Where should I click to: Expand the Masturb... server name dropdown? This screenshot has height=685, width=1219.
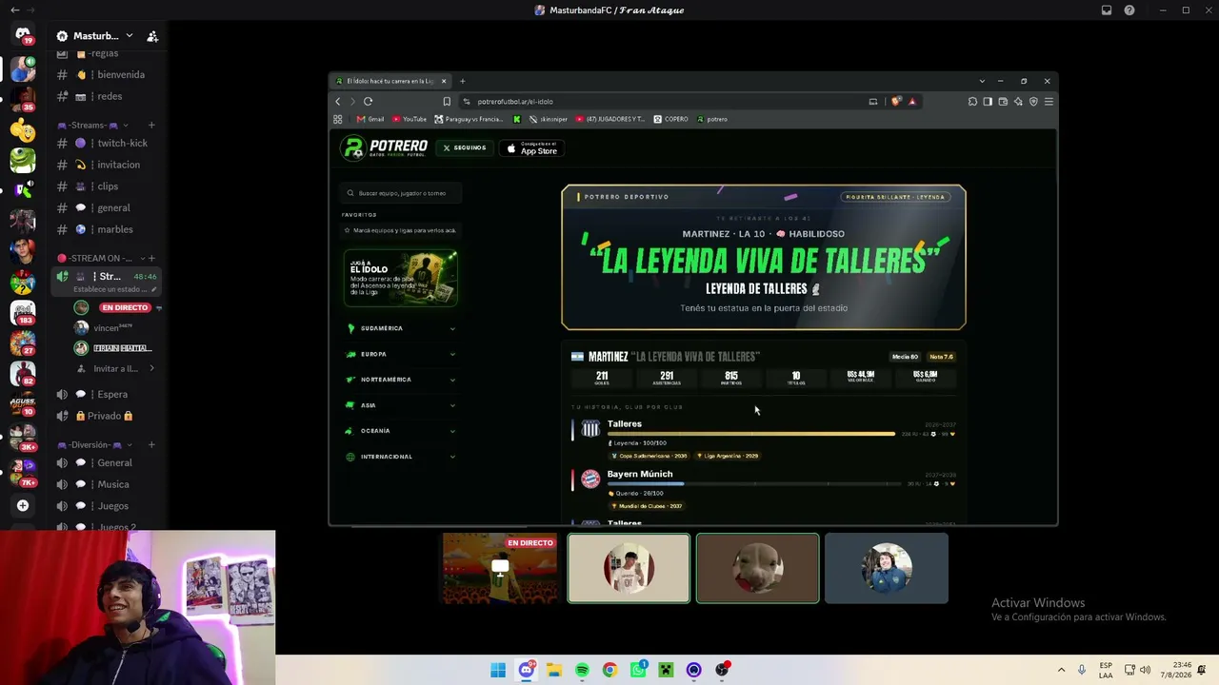point(130,36)
